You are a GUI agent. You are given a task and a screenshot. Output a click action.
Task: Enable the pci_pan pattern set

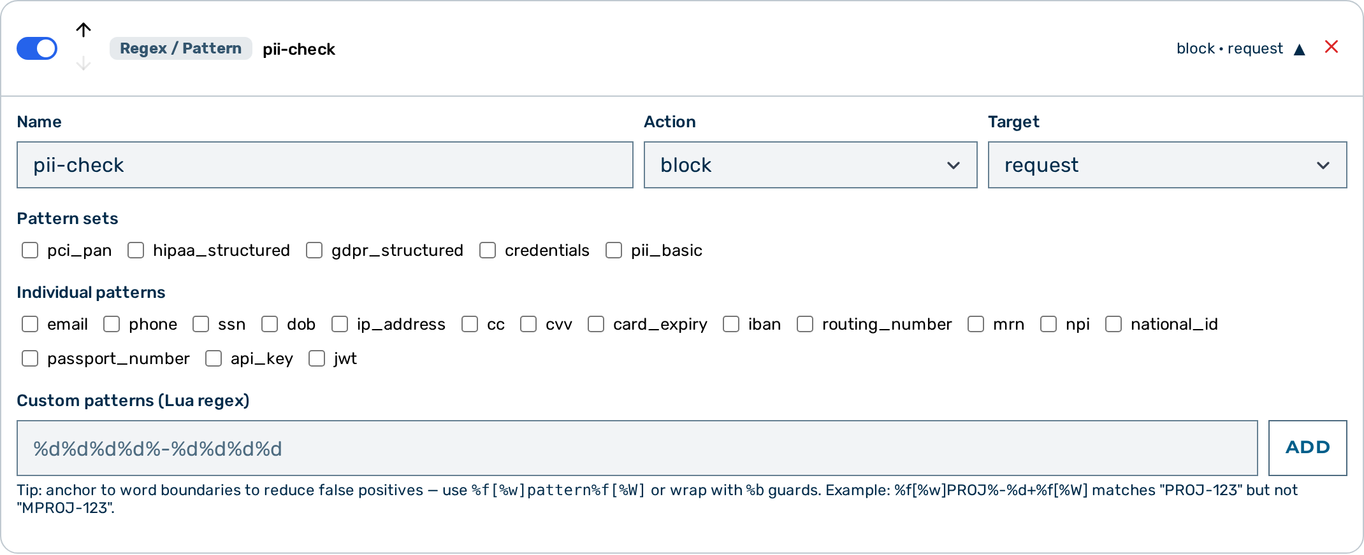[x=30, y=250]
